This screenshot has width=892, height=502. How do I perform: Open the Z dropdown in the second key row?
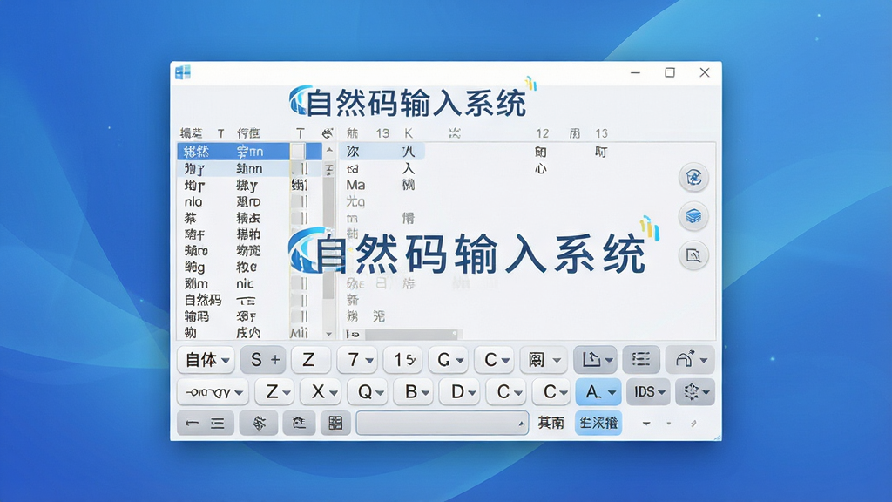point(274,391)
